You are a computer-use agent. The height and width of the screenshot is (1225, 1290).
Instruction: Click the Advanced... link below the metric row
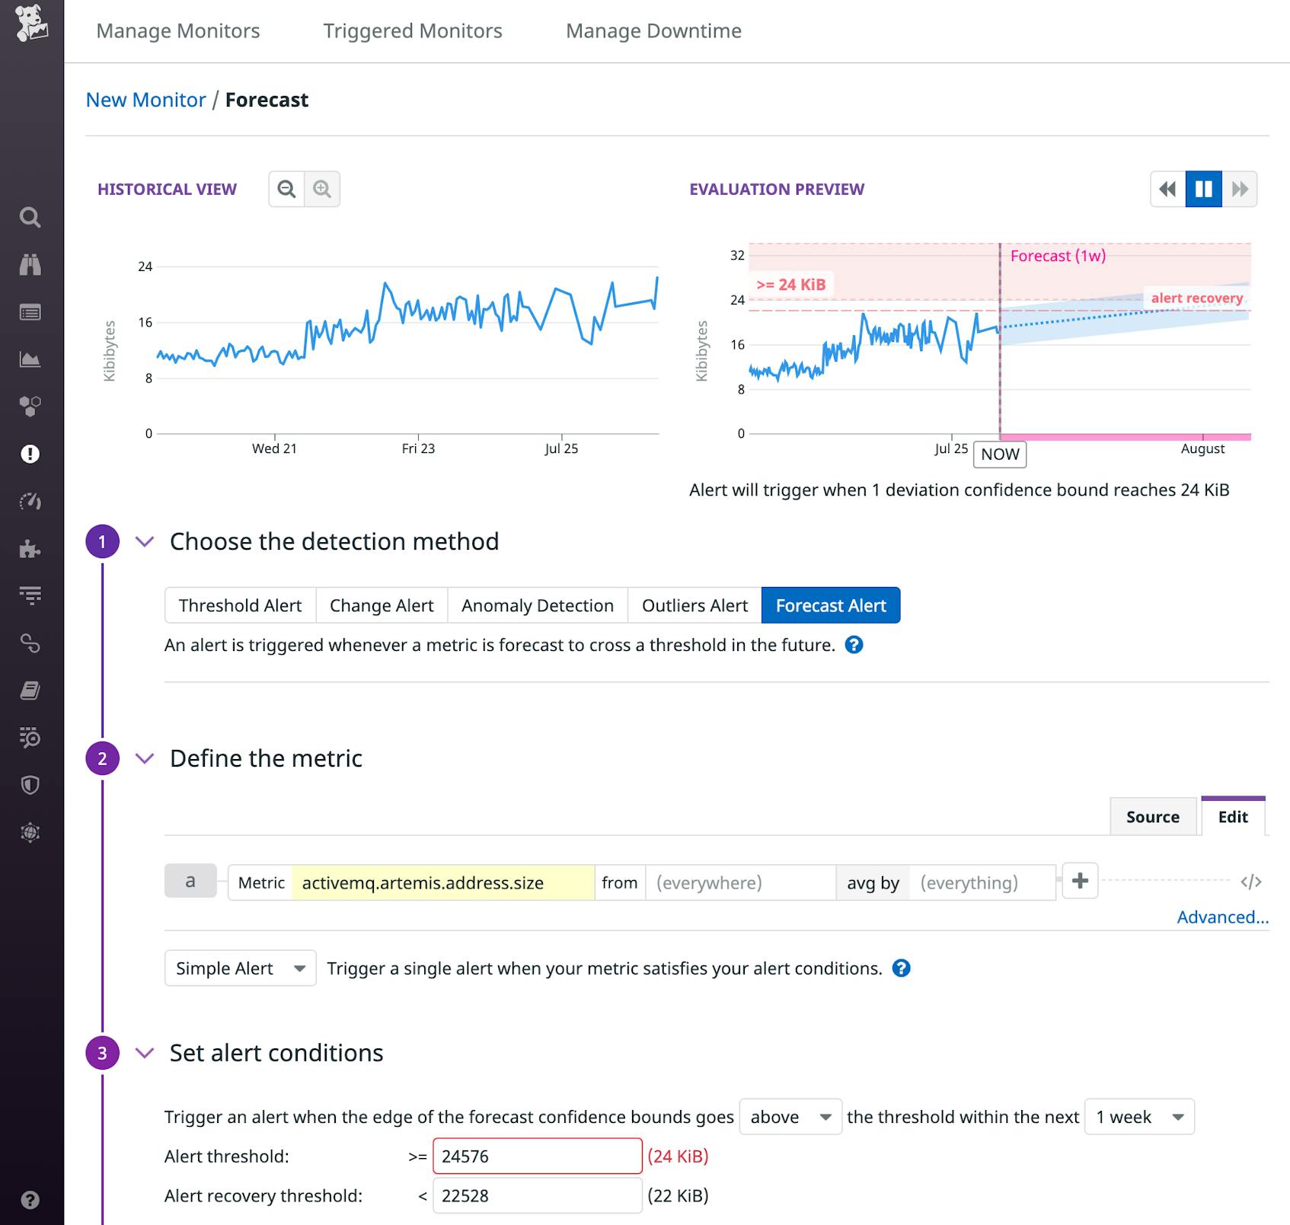tap(1222, 917)
